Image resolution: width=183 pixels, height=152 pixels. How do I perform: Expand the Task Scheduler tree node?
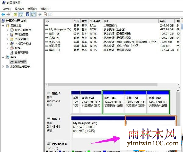tap(7, 30)
